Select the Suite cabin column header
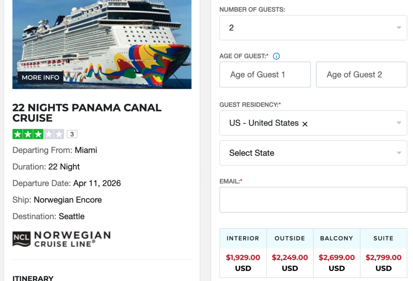 click(x=383, y=238)
